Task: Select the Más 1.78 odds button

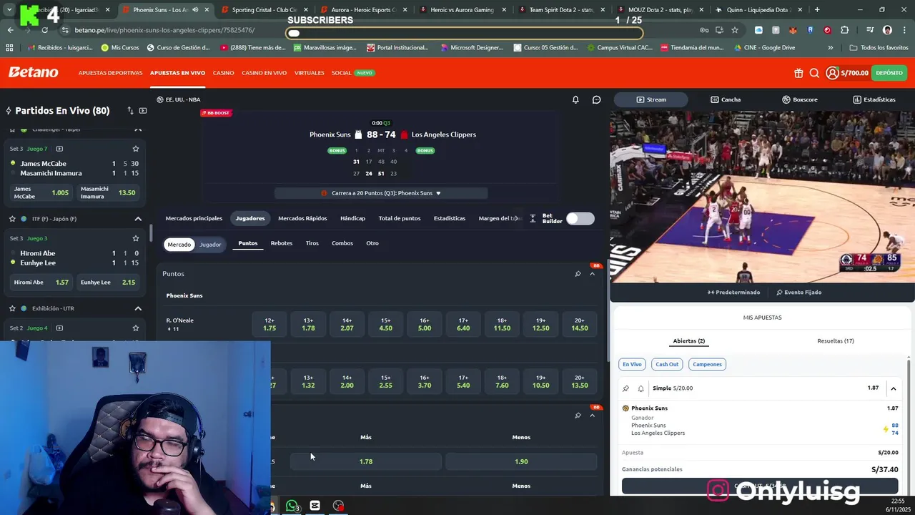Action: (366, 461)
